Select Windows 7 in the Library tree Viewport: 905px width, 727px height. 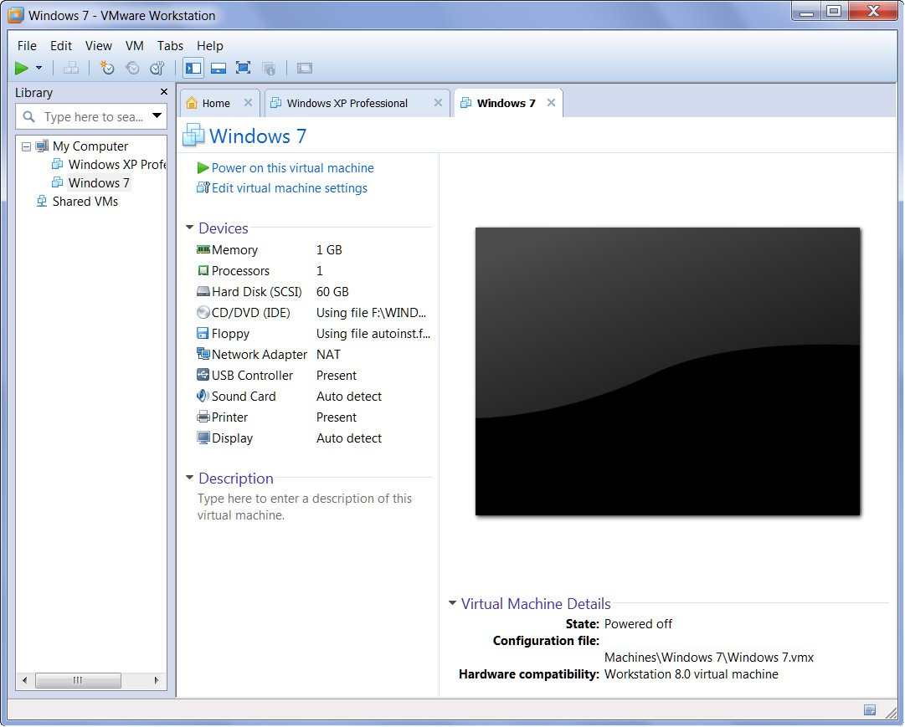tap(99, 183)
